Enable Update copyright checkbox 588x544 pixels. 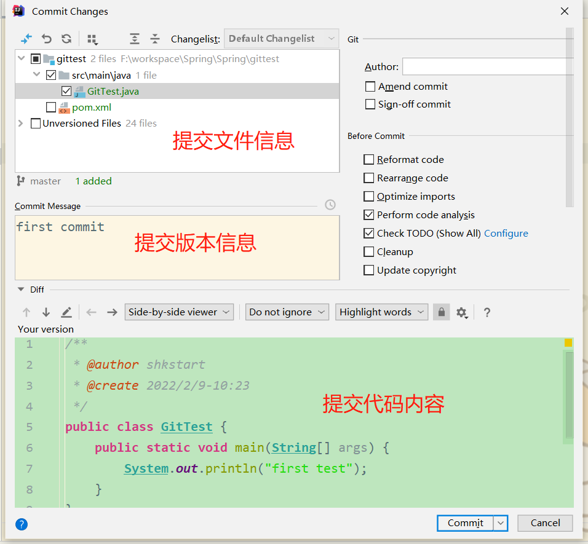tap(369, 270)
